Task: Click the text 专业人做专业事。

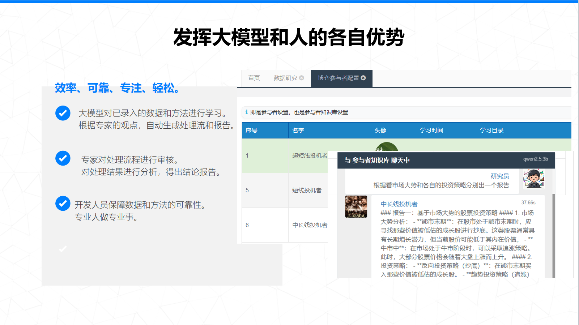Action: tap(106, 217)
